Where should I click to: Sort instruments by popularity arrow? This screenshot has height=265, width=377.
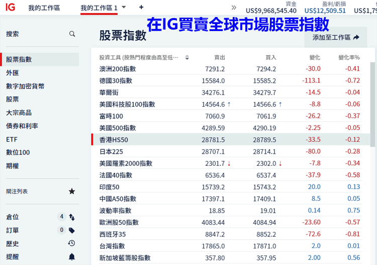click(x=187, y=58)
